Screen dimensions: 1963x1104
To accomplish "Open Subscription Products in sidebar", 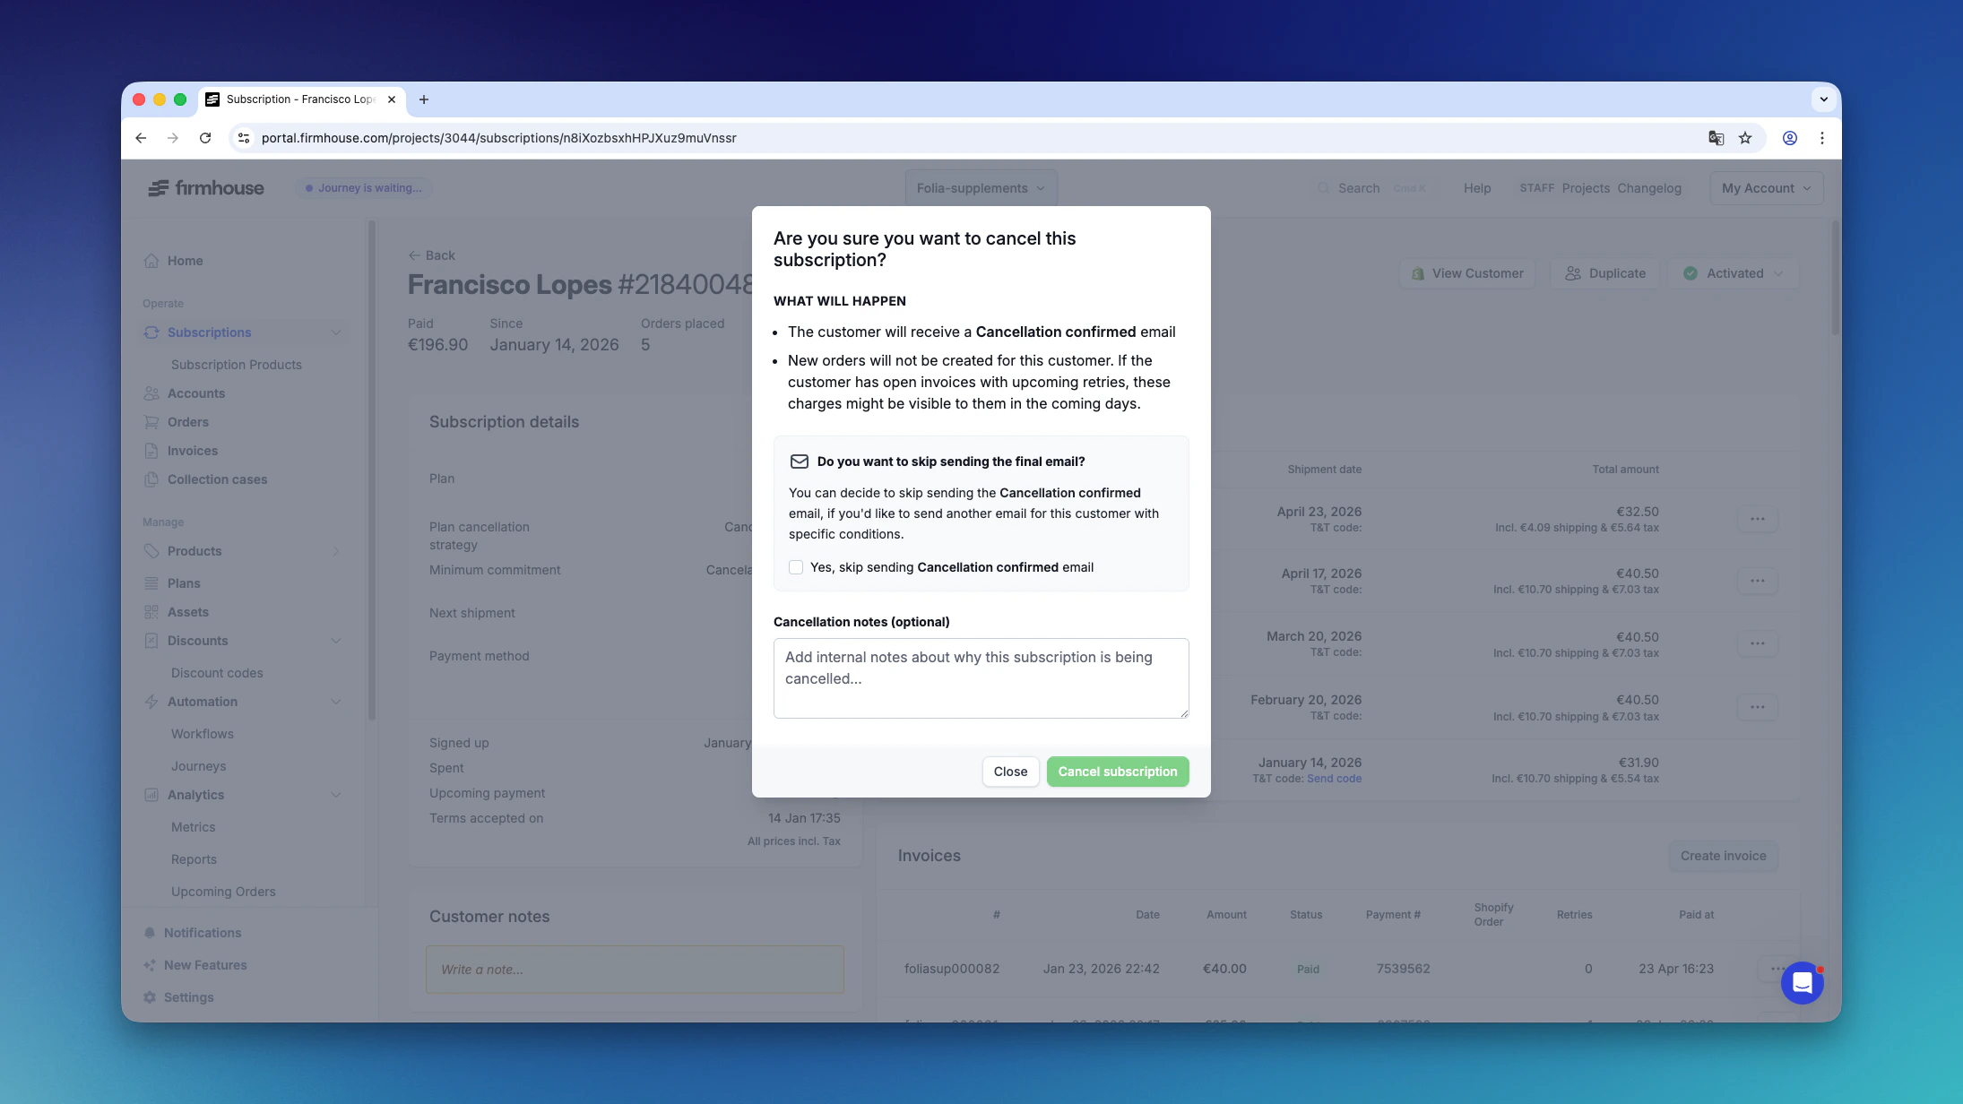I will click(237, 365).
